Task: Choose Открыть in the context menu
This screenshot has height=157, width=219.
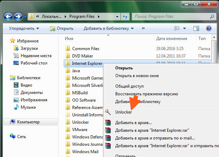Action: [x=124, y=68]
